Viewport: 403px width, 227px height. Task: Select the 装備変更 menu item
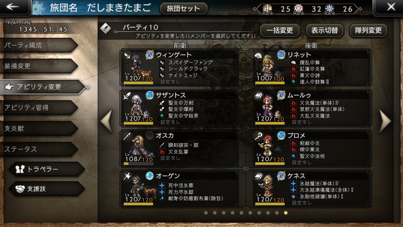point(39,66)
